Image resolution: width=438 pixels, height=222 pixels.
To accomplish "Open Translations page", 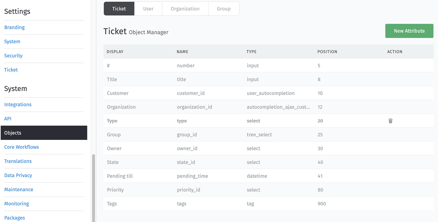I will click(x=18, y=161).
